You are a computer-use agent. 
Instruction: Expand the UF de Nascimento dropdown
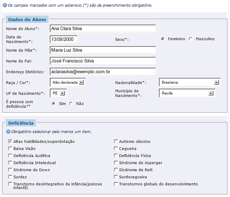pos(58,93)
